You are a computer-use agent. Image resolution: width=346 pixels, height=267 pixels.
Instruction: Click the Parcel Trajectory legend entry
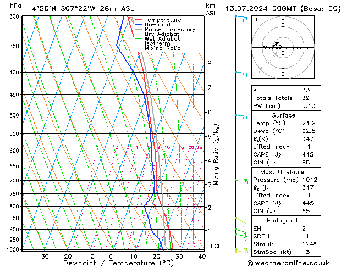165,29
